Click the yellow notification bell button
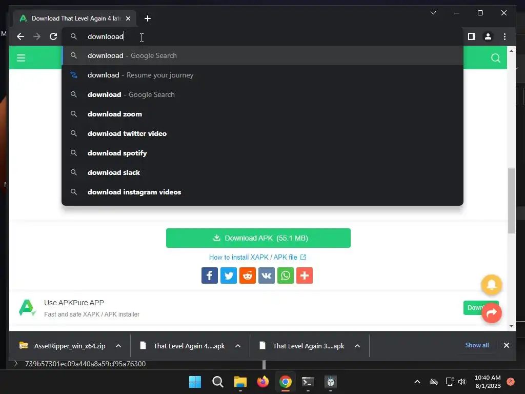The image size is (525, 394). click(491, 285)
